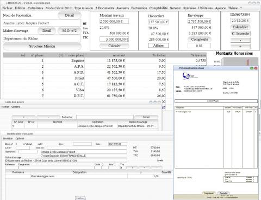Viewport: 261px width, 200px height.
Task: Click the Complexité button
Action: [x=200, y=39]
